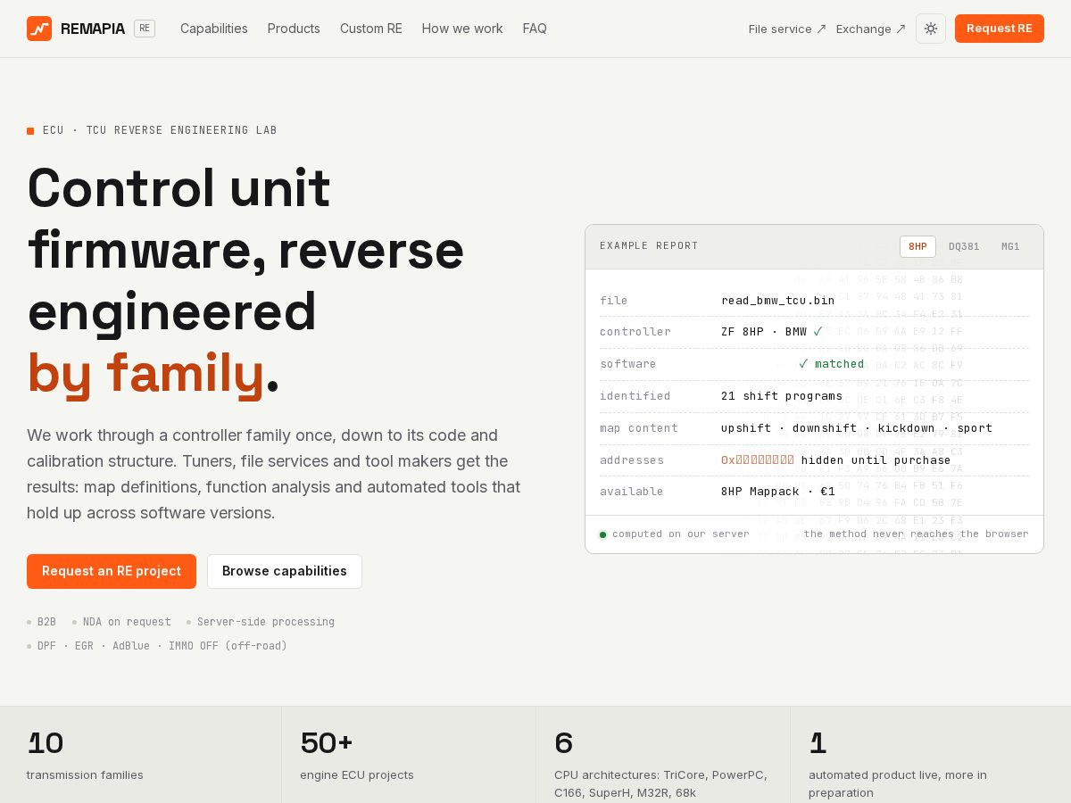The height and width of the screenshot is (803, 1071).
Task: Select the 8HP example report tab
Action: click(x=917, y=247)
